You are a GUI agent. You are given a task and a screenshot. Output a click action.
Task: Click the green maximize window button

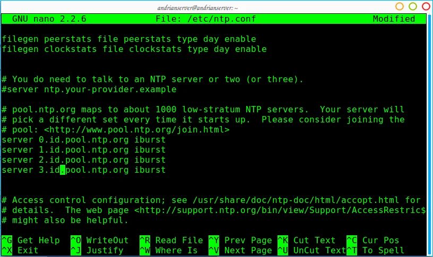(x=412, y=6)
